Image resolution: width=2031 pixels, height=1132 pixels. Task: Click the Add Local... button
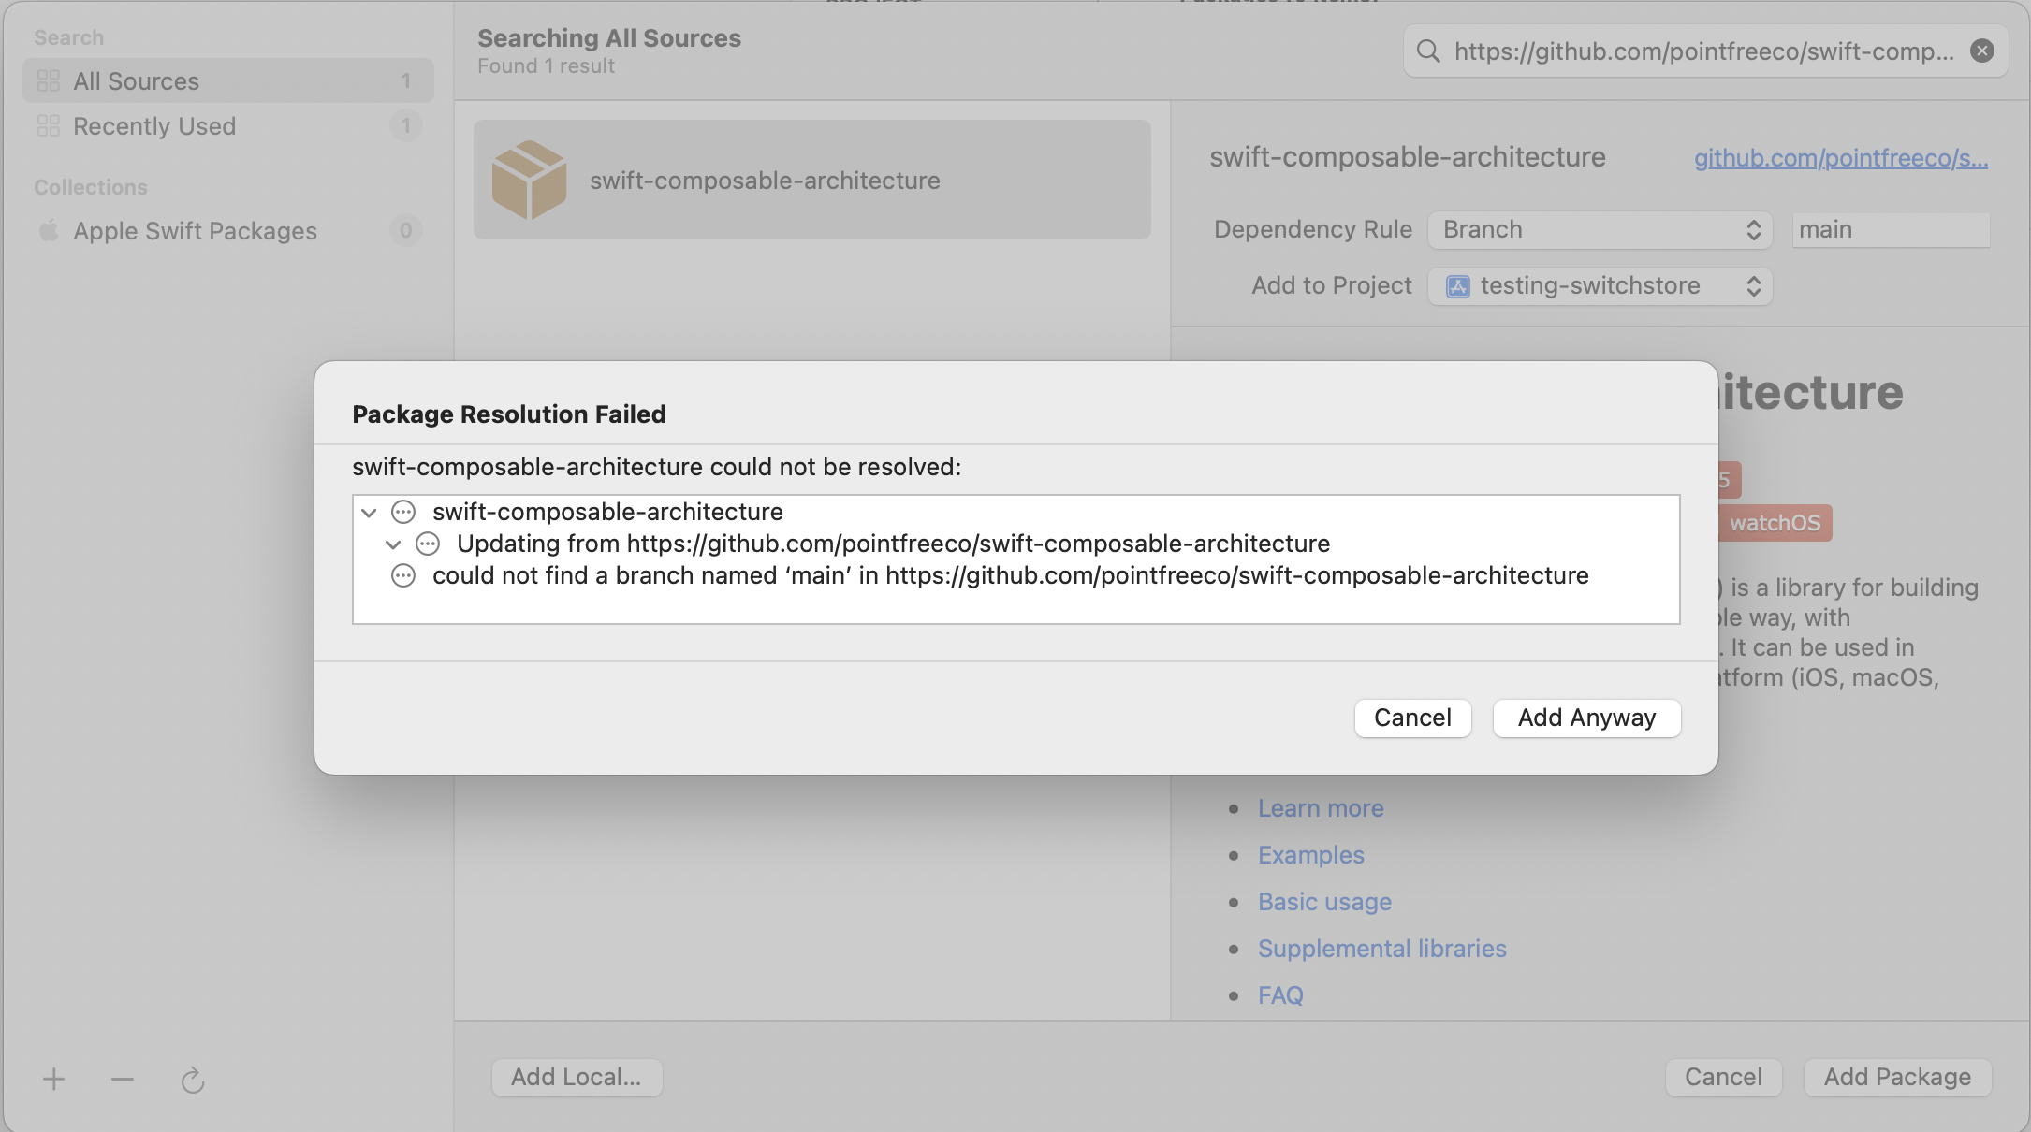pos(577,1078)
